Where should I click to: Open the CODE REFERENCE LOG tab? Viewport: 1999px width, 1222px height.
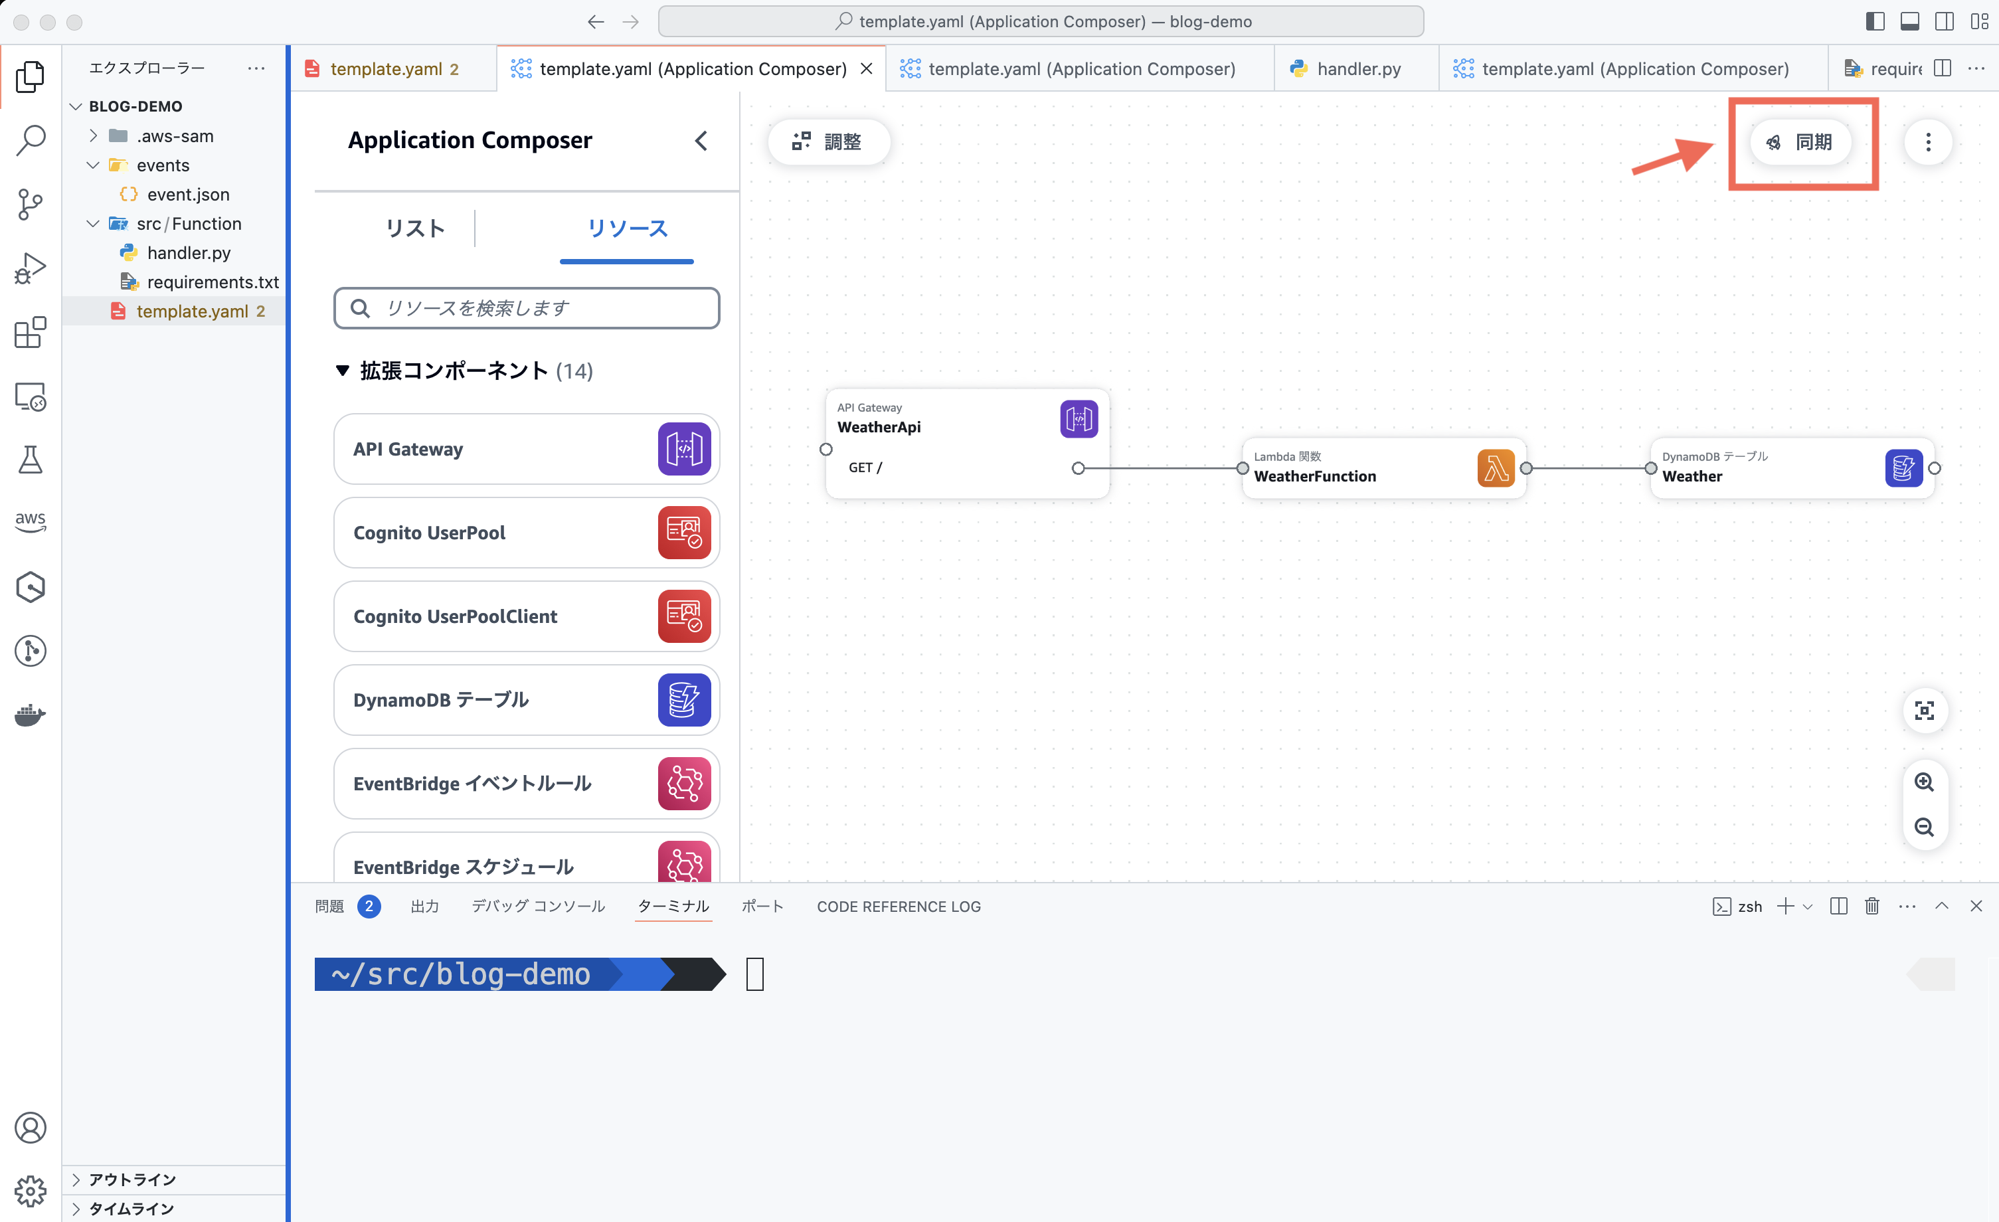tap(899, 907)
